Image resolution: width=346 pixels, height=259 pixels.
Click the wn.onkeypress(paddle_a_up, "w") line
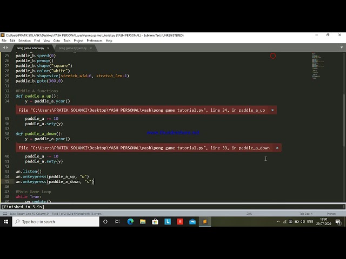pos(52,176)
